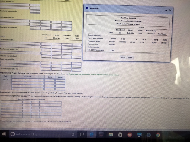Click the Data Table info icon
190x142 pixels.
click(87, 8)
